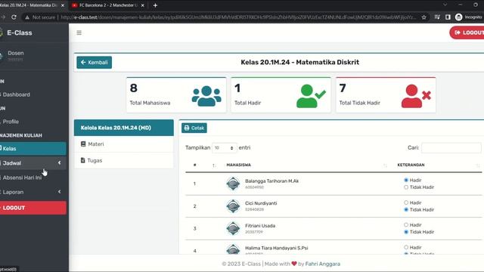Open Dashboard in the sidebar

tap(17, 94)
